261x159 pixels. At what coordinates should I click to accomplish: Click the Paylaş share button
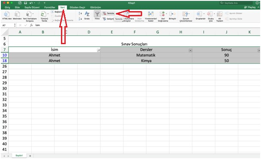point(250,7)
